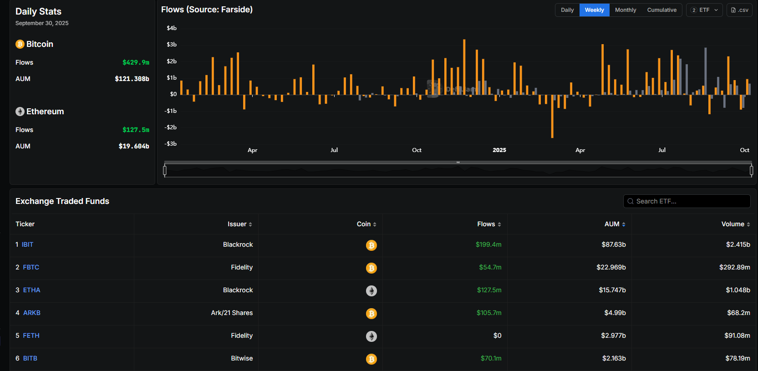Grab the left handle of chart range slider
The image size is (758, 371).
(x=165, y=171)
